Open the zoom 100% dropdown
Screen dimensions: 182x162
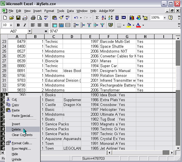coord(165,18)
